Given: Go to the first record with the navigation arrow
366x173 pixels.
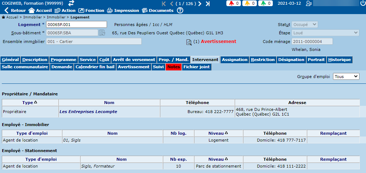Looking at the screenshot, I should click(164, 4).
